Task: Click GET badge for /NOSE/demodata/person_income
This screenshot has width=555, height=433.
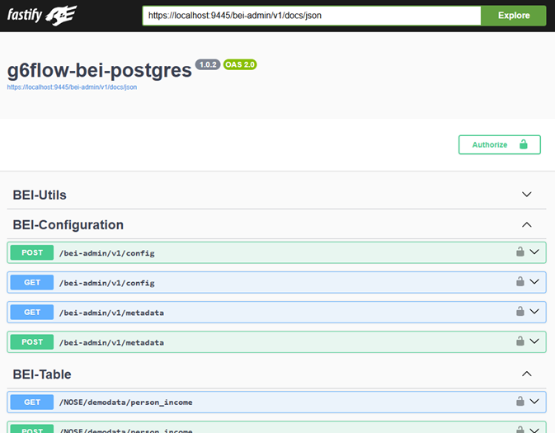Action: pos(32,402)
